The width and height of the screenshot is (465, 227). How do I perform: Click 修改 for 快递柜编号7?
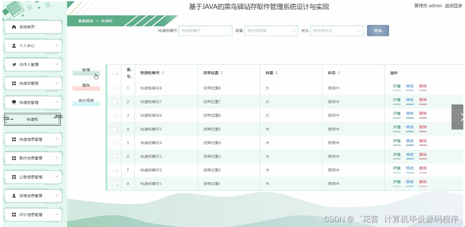pos(410,100)
